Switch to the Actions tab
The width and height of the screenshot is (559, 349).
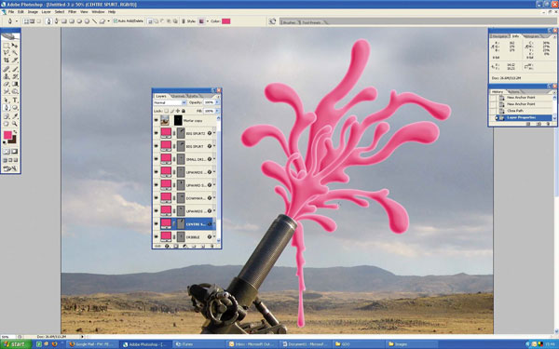pos(513,92)
